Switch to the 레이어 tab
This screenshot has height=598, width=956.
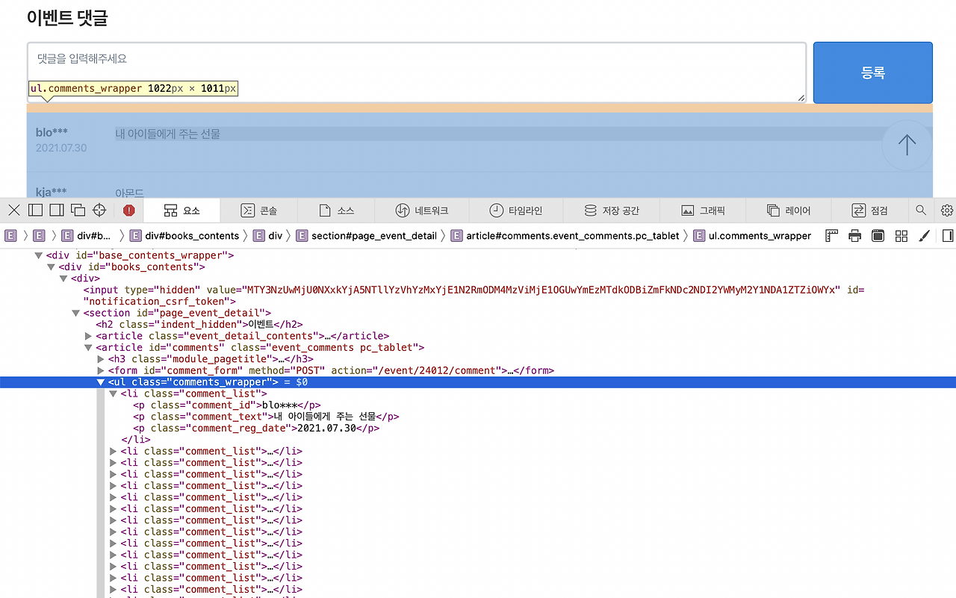(788, 211)
